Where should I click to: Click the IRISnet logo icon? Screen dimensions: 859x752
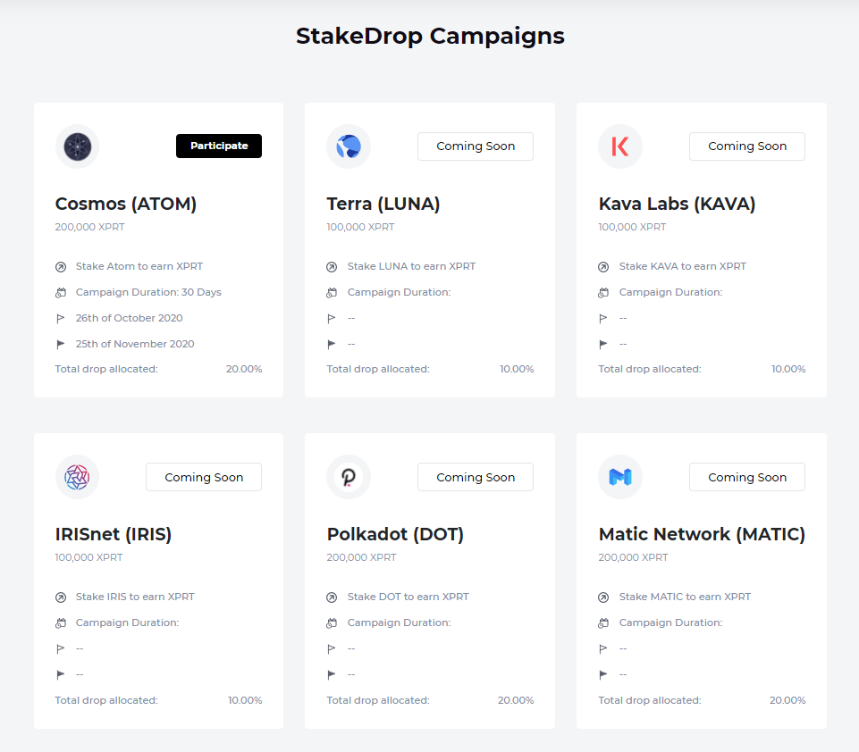click(77, 477)
